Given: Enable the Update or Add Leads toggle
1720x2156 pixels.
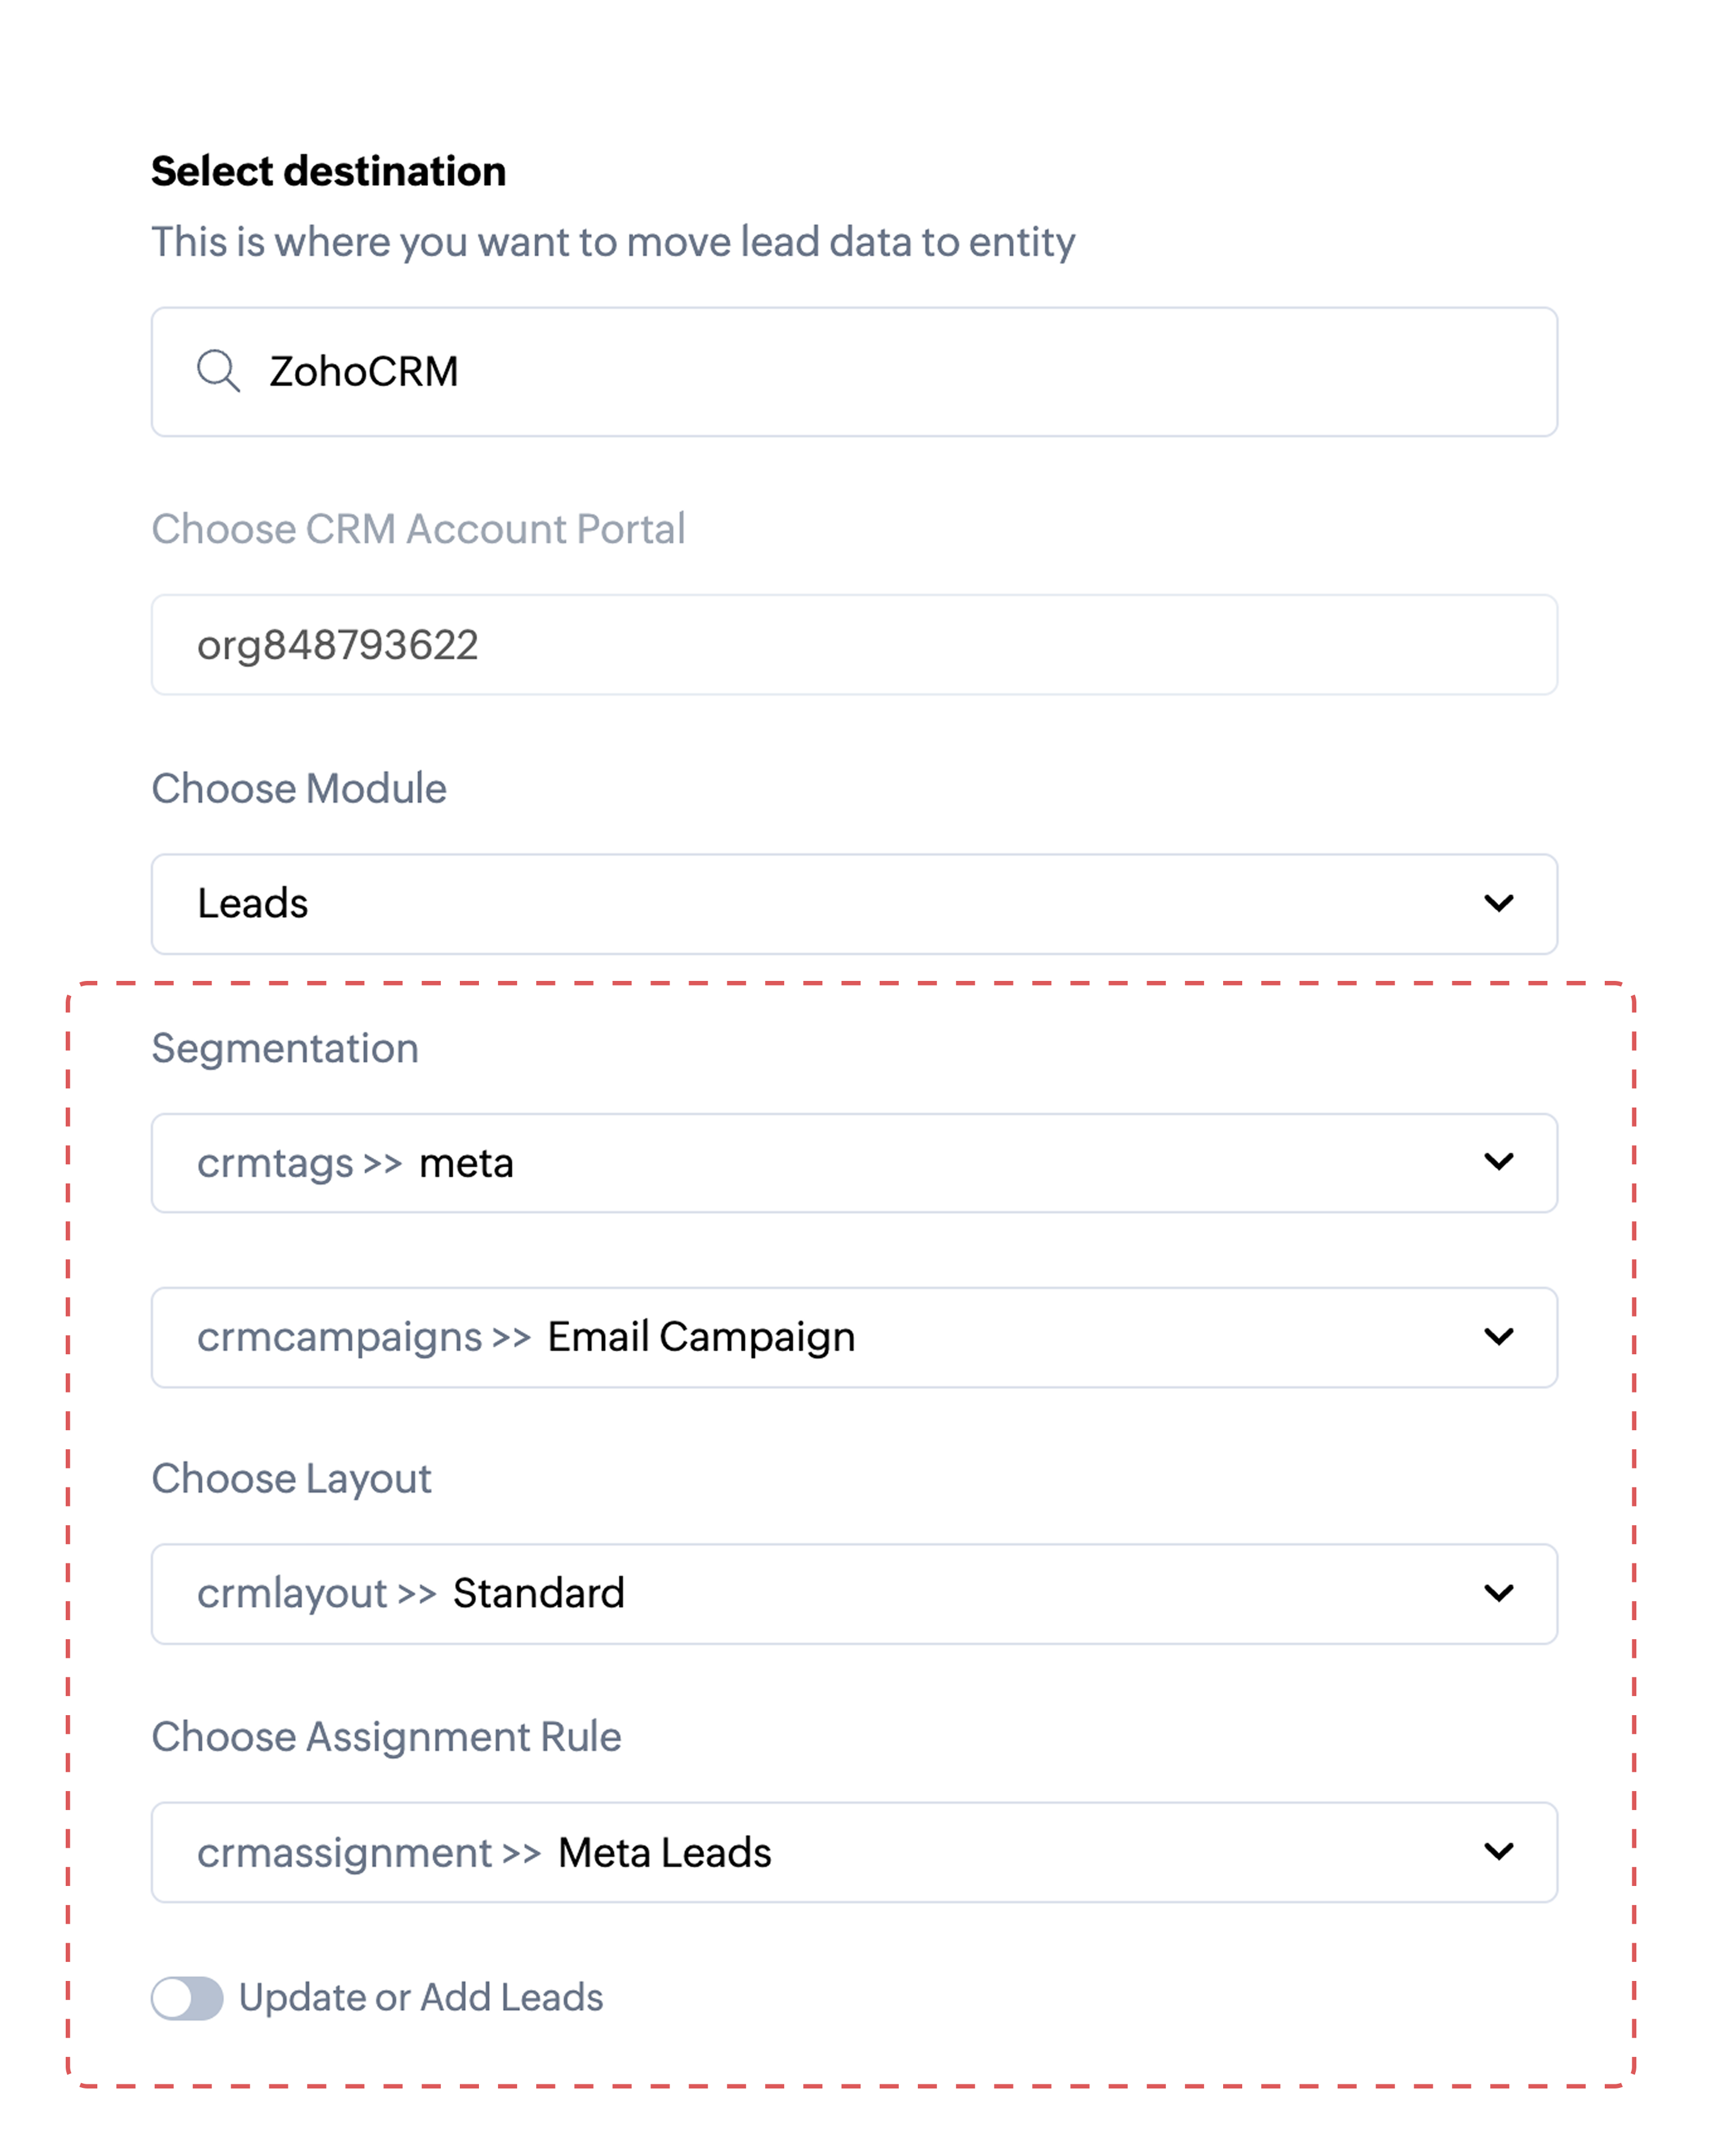Looking at the screenshot, I should click(x=187, y=1998).
